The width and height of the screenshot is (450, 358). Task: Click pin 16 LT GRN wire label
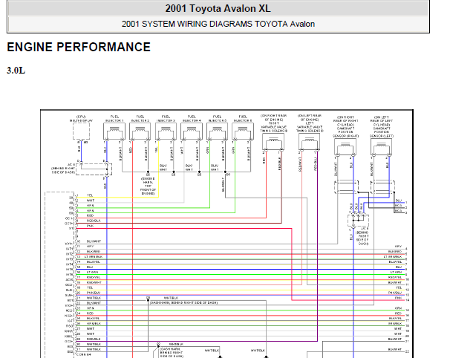coord(92,272)
